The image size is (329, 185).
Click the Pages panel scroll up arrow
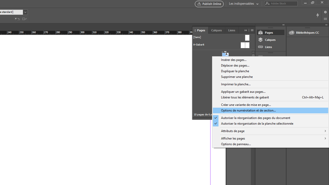(x=253, y=52)
